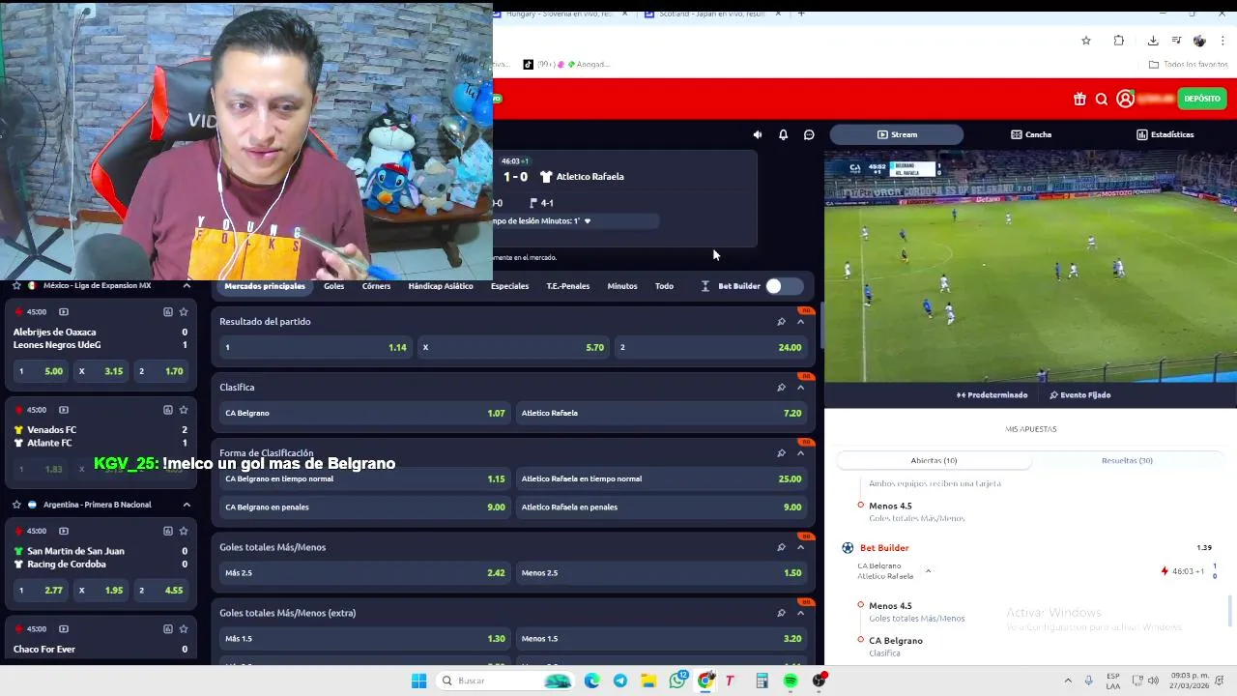Collapse the Goles totales Más/Menos section
Screen dimensions: 1237x696
coord(800,547)
